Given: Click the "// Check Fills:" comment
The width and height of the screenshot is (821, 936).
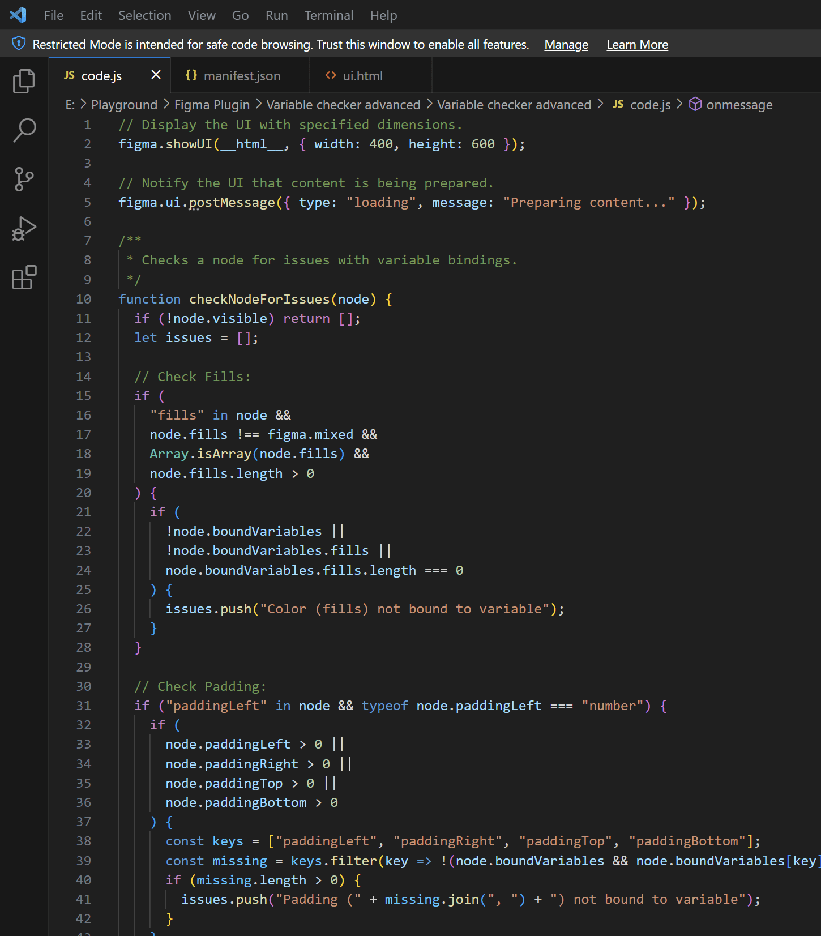Looking at the screenshot, I should [192, 377].
